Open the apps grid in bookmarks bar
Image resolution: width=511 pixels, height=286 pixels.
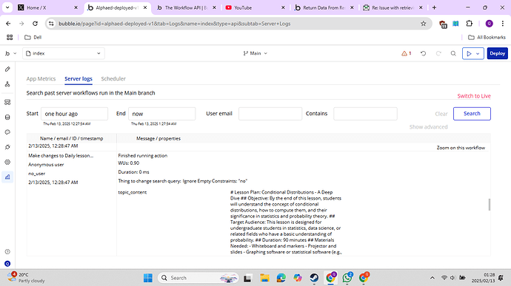click(10, 38)
